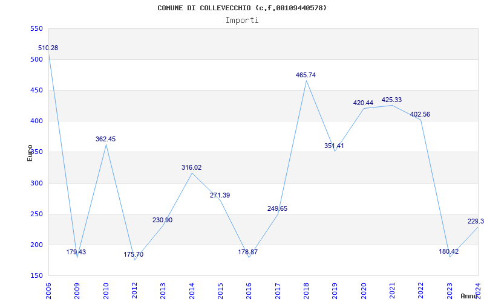
Task: Click the 450 y-axis tick value
Action: [x=36, y=90]
